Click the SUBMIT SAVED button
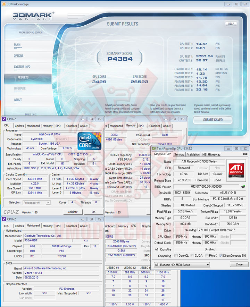Image resolution: width=250 pixels, height=307 pixels. (213, 120)
